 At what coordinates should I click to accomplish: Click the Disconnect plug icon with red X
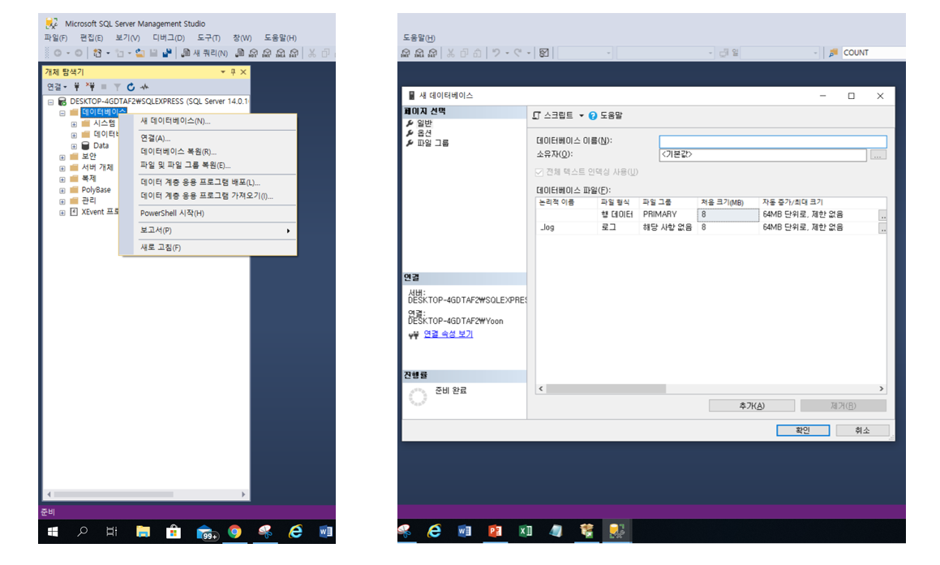click(x=90, y=87)
